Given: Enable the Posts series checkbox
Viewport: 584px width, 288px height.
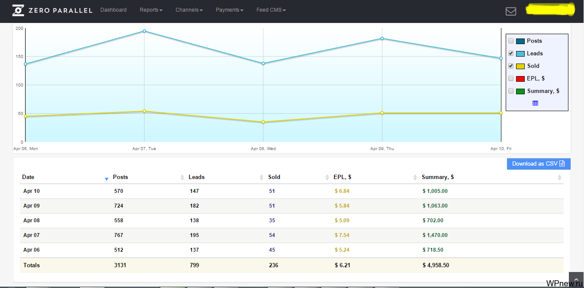Looking at the screenshot, I should point(511,41).
